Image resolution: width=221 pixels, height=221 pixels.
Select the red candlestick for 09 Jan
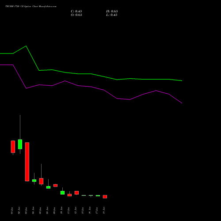pos(55,186)
